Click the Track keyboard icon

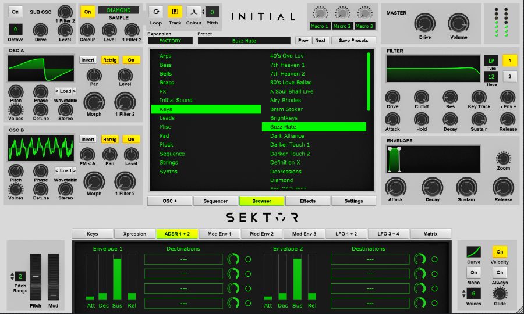[x=175, y=12]
